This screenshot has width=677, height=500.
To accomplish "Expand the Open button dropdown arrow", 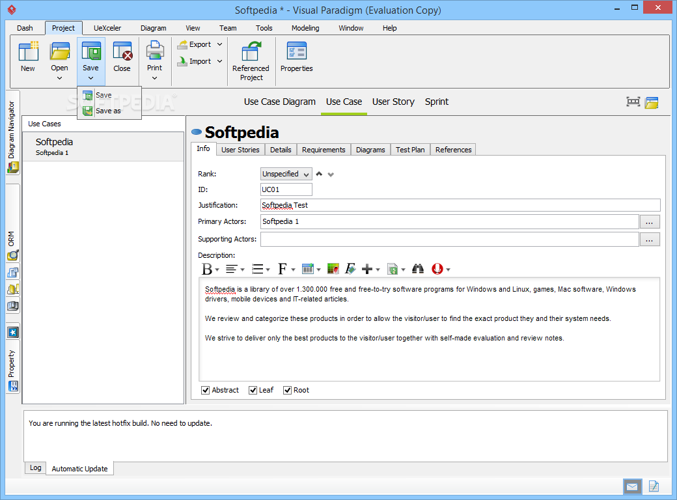I will click(60, 78).
